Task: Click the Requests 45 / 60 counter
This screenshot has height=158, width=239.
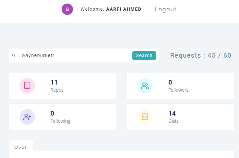Action: 201,55
